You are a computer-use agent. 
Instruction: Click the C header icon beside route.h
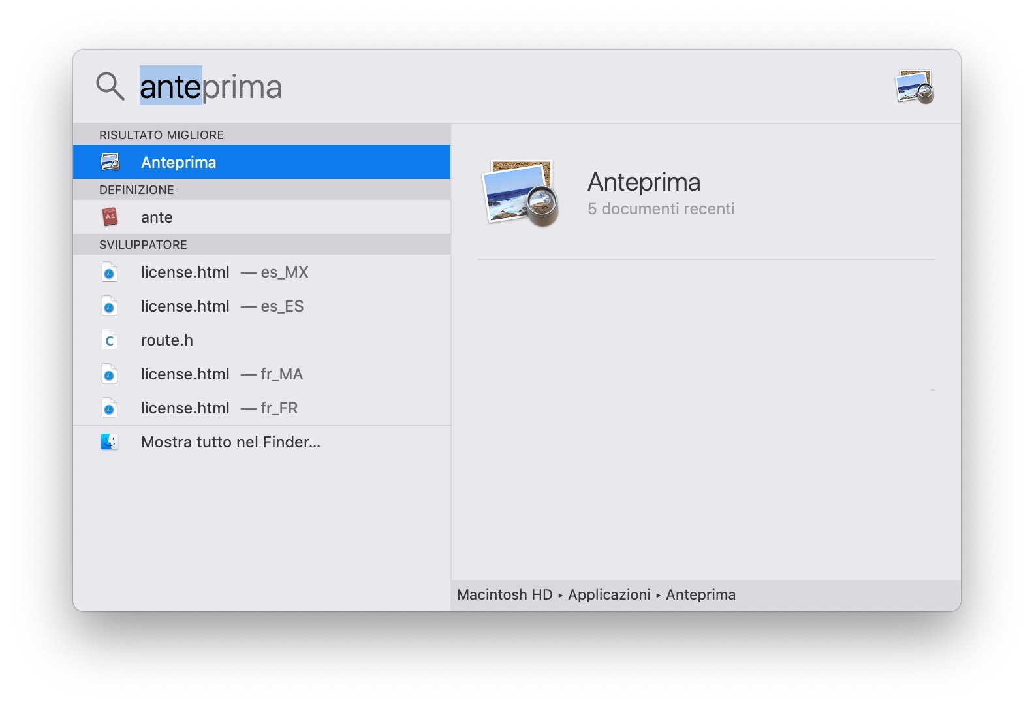(110, 340)
